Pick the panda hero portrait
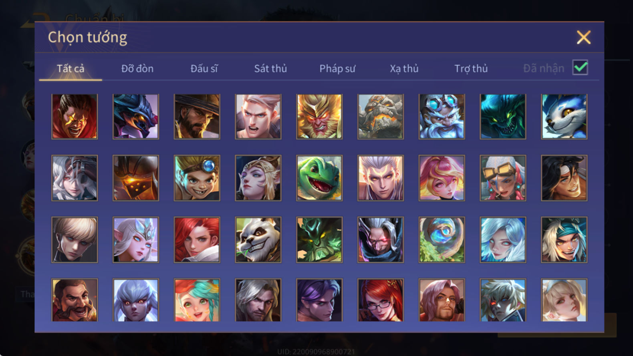Viewport: 633px width, 356px height. point(258,239)
